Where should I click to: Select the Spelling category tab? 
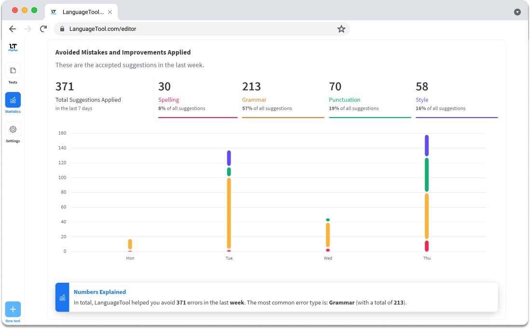coord(198,100)
